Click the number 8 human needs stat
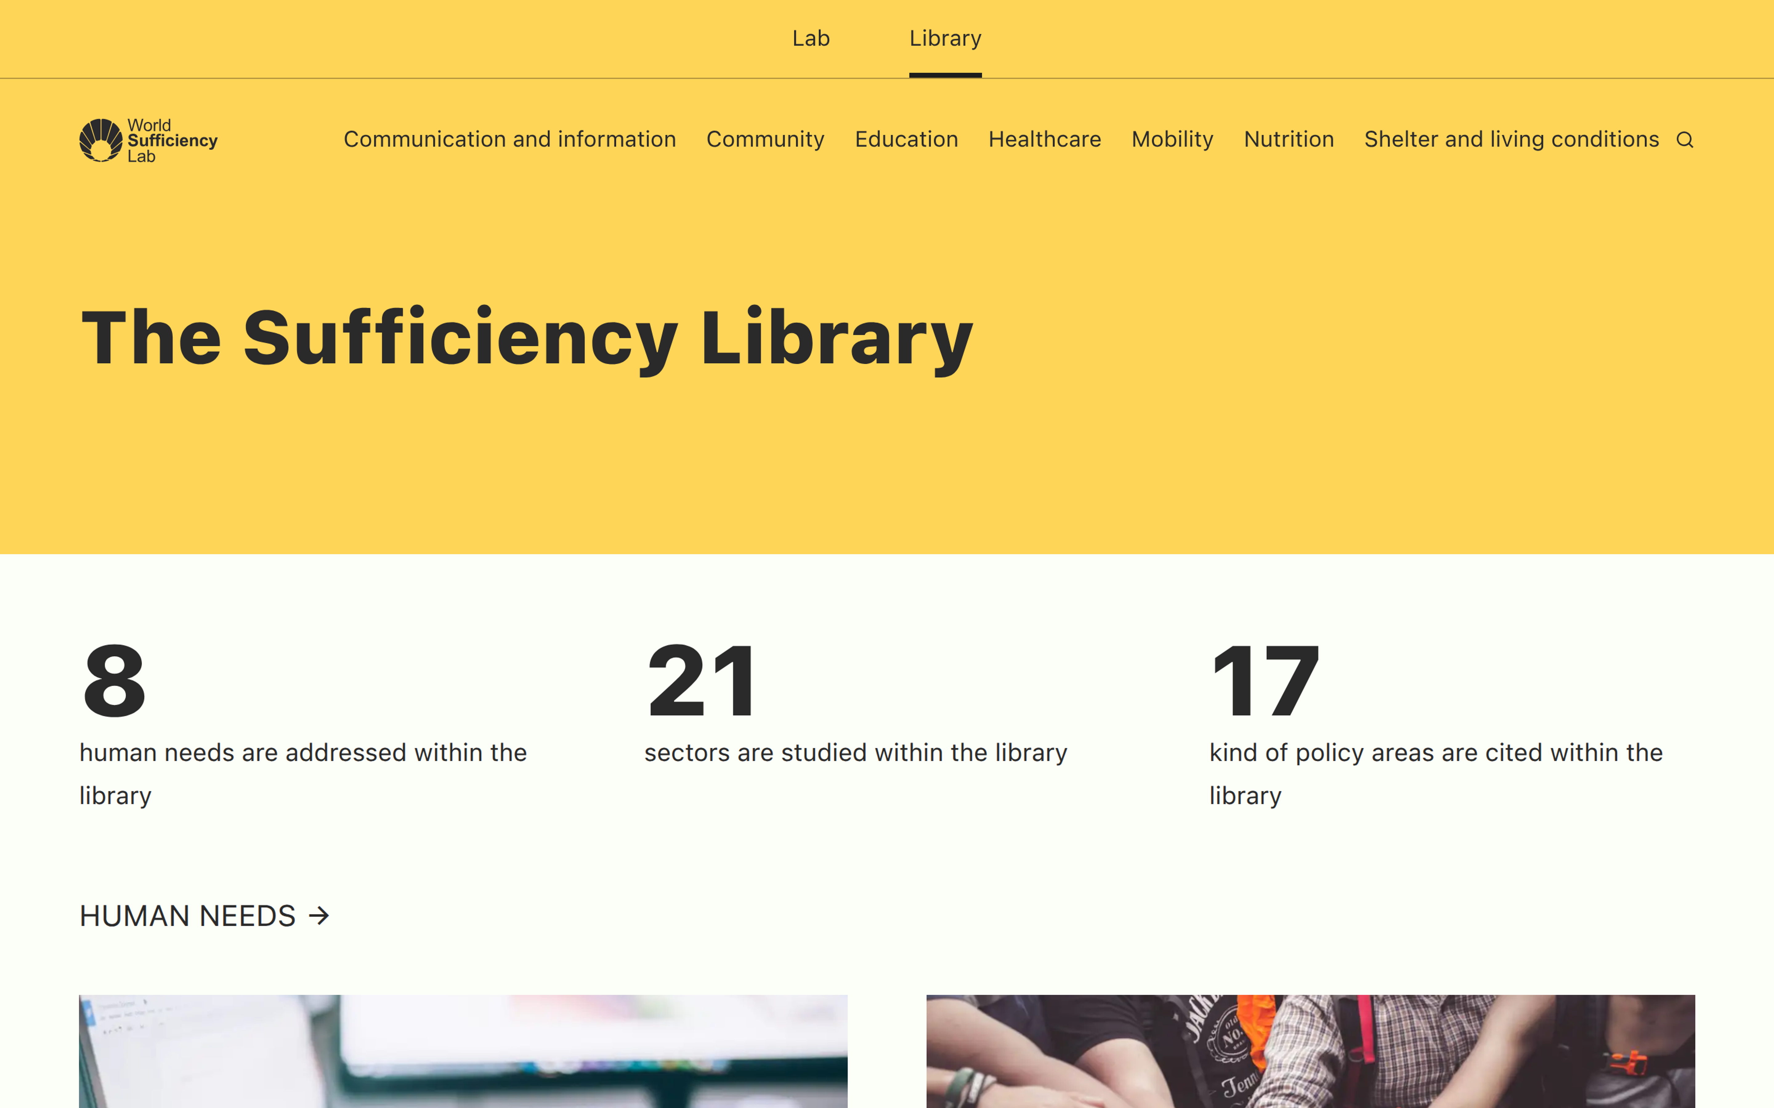Image resolution: width=1774 pixels, height=1108 pixels. pos(114,680)
